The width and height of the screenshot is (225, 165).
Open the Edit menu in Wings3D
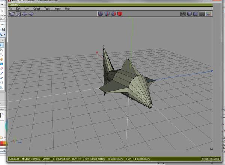coord(18,9)
